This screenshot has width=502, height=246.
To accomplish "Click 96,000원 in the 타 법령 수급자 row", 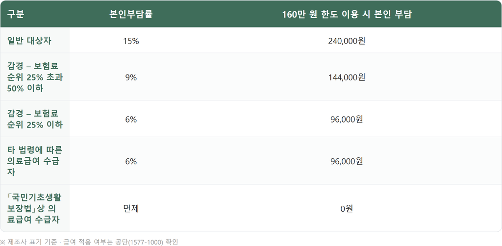I will point(347,161).
